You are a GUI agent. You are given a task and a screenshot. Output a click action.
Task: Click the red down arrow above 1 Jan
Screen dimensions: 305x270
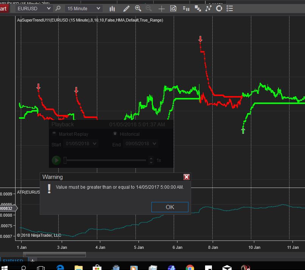tap(38, 87)
